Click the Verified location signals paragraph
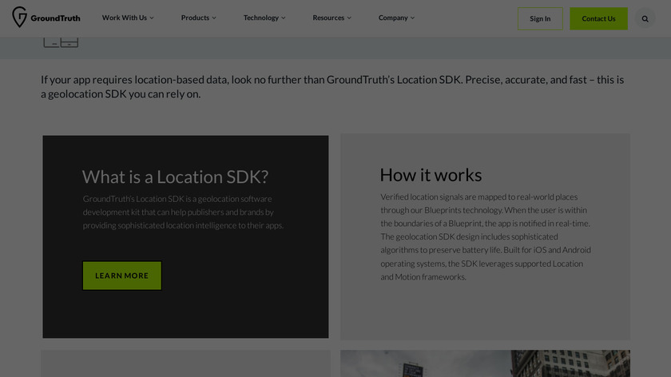 pos(485,236)
